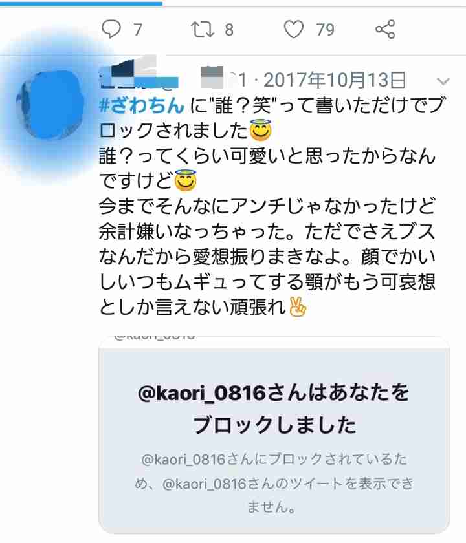The height and width of the screenshot is (543, 466).
Task: Open the blurred profile avatar
Action: click(50, 105)
